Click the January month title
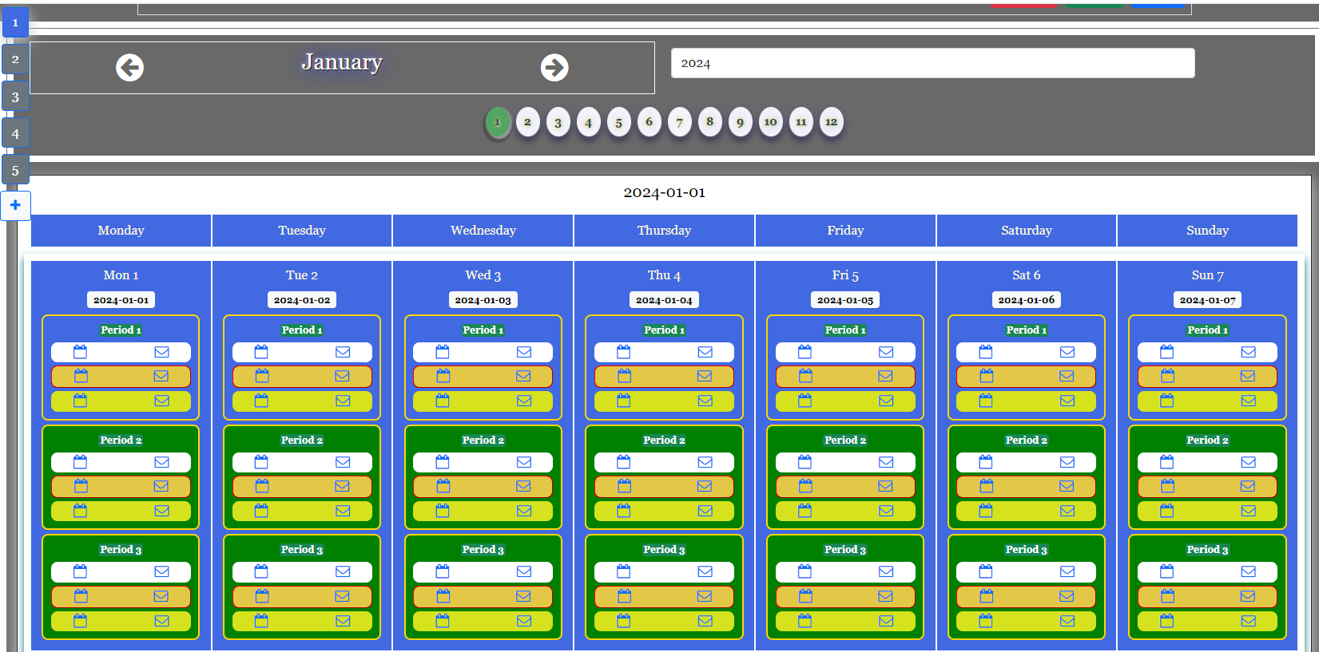Image resolution: width=1319 pixels, height=652 pixels. (x=342, y=61)
